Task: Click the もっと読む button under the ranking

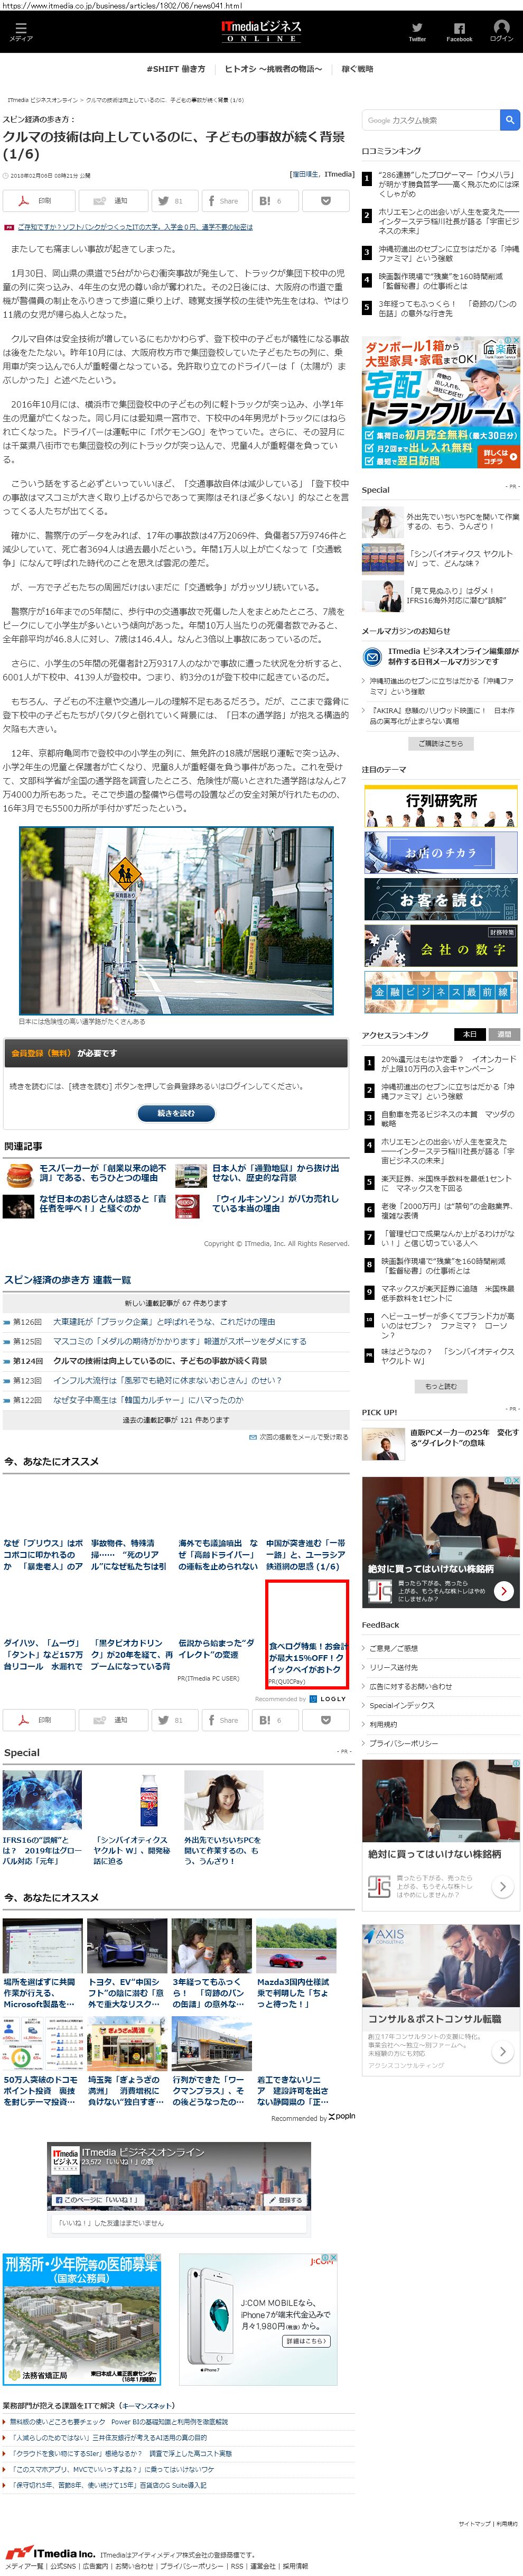Action: pos(440,1386)
